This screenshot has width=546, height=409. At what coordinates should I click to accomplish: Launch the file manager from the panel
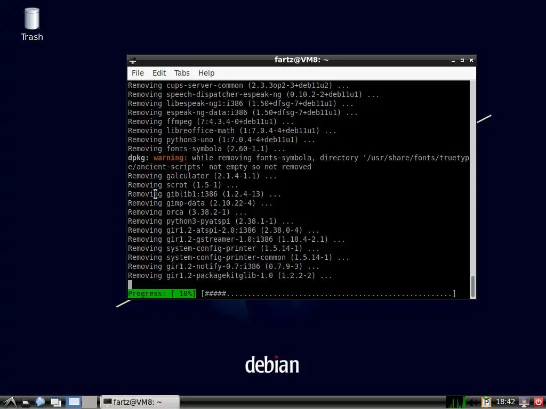coord(26,403)
